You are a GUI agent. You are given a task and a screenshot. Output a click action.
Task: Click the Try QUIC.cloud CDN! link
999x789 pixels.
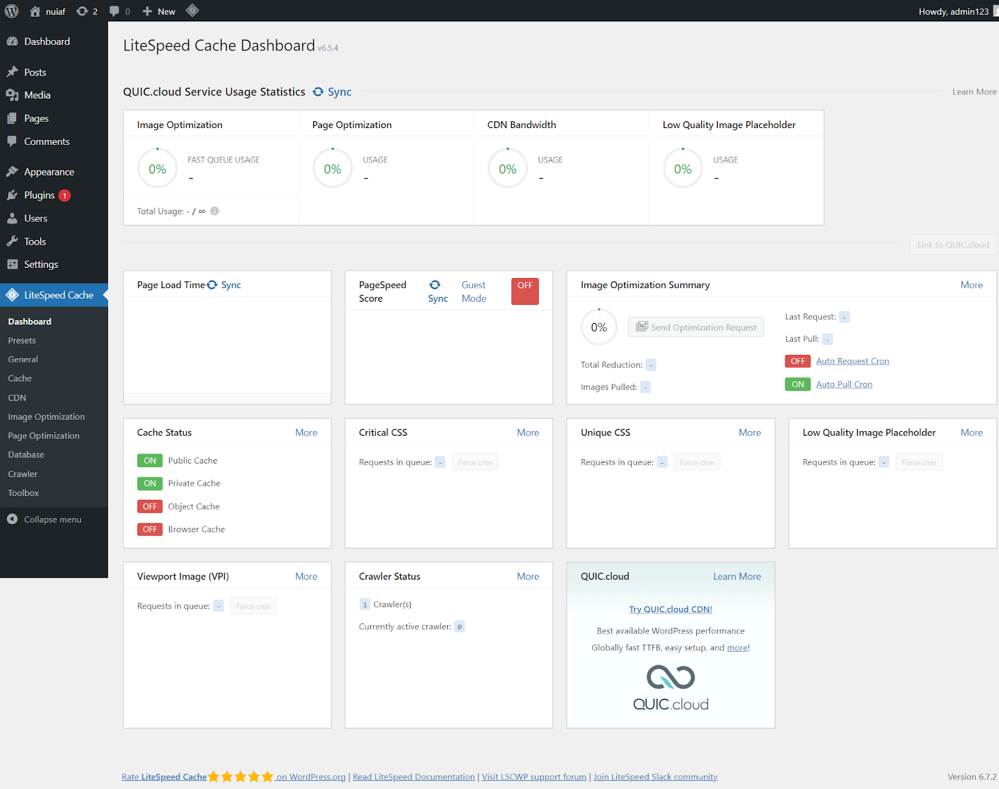click(671, 609)
